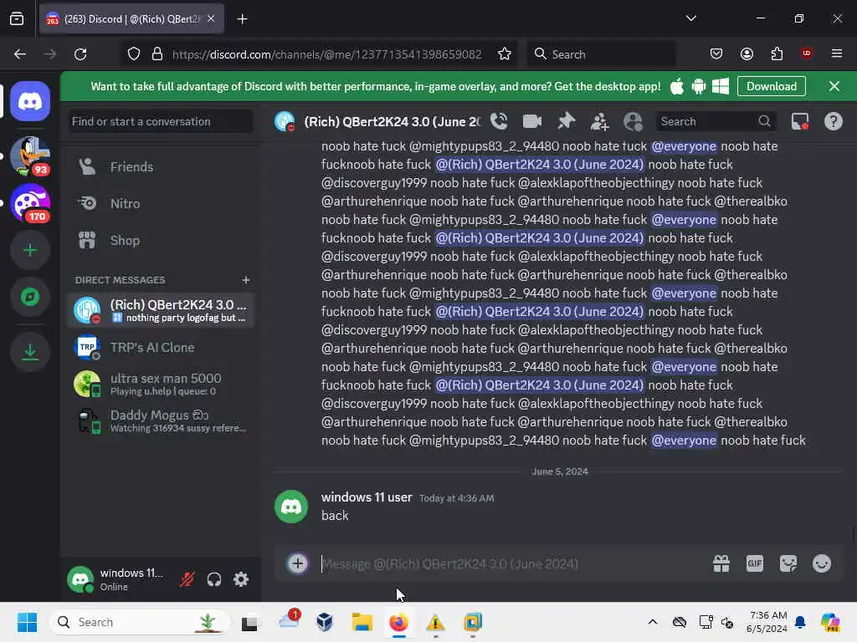This screenshot has height=642, width=857.
Task: Open server with 170 unread badge
Action: click(x=30, y=203)
